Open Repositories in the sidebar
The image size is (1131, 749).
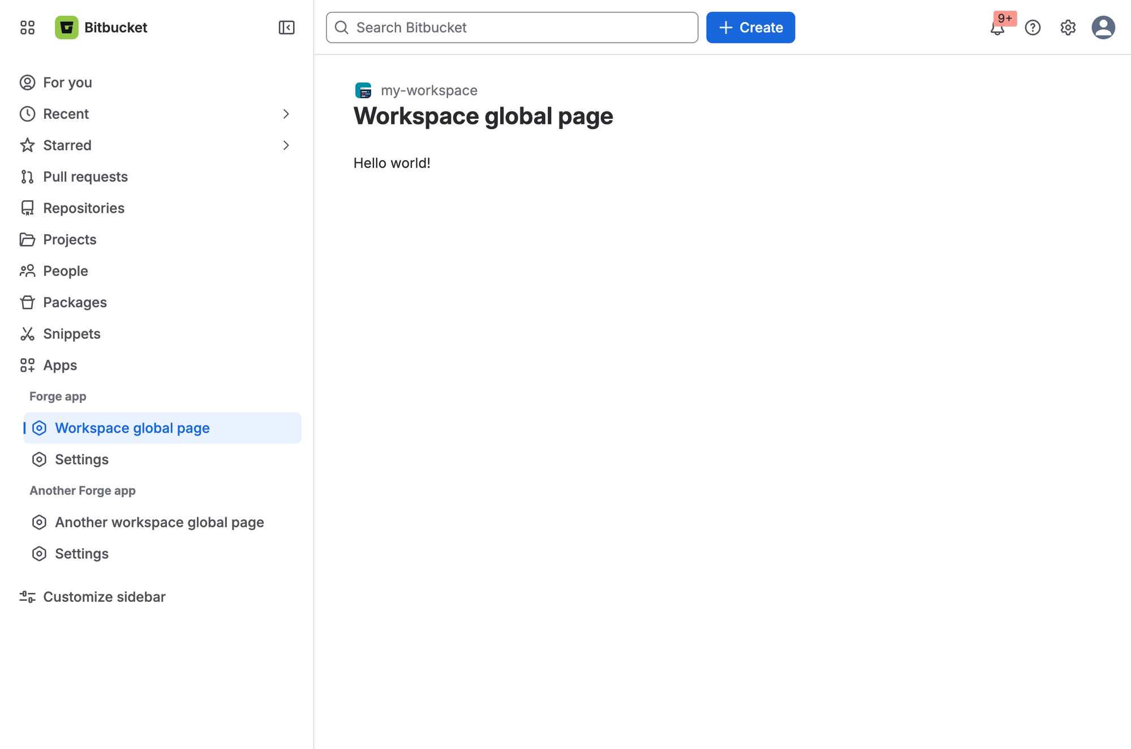click(x=157, y=208)
